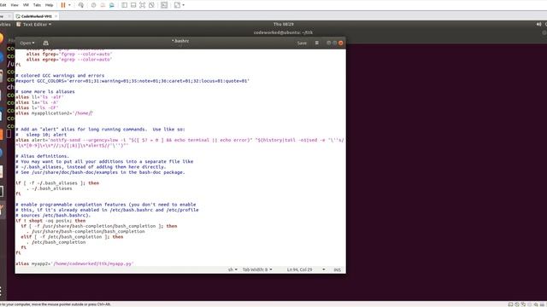The image size is (547, 307).
Task: Click the VMware sound card status icon
Action: 536,304
